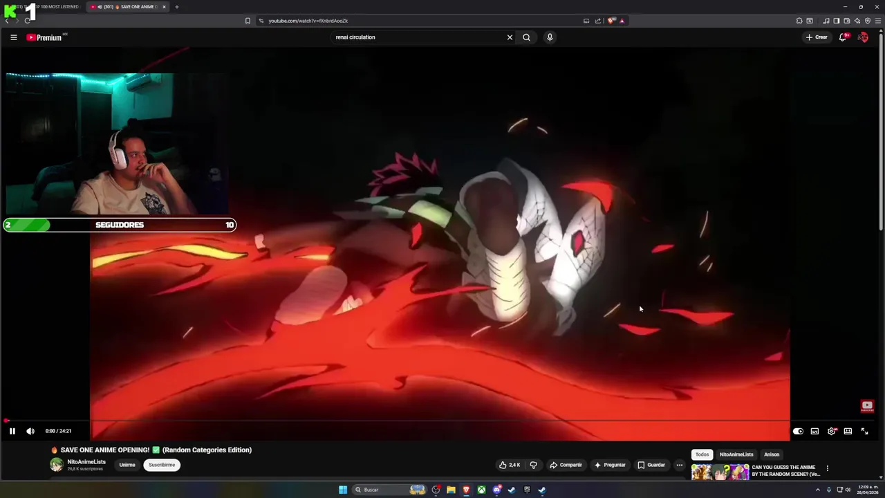Open Brave Leo AI sparkle icon
The height and width of the screenshot is (498, 885).
857,21
